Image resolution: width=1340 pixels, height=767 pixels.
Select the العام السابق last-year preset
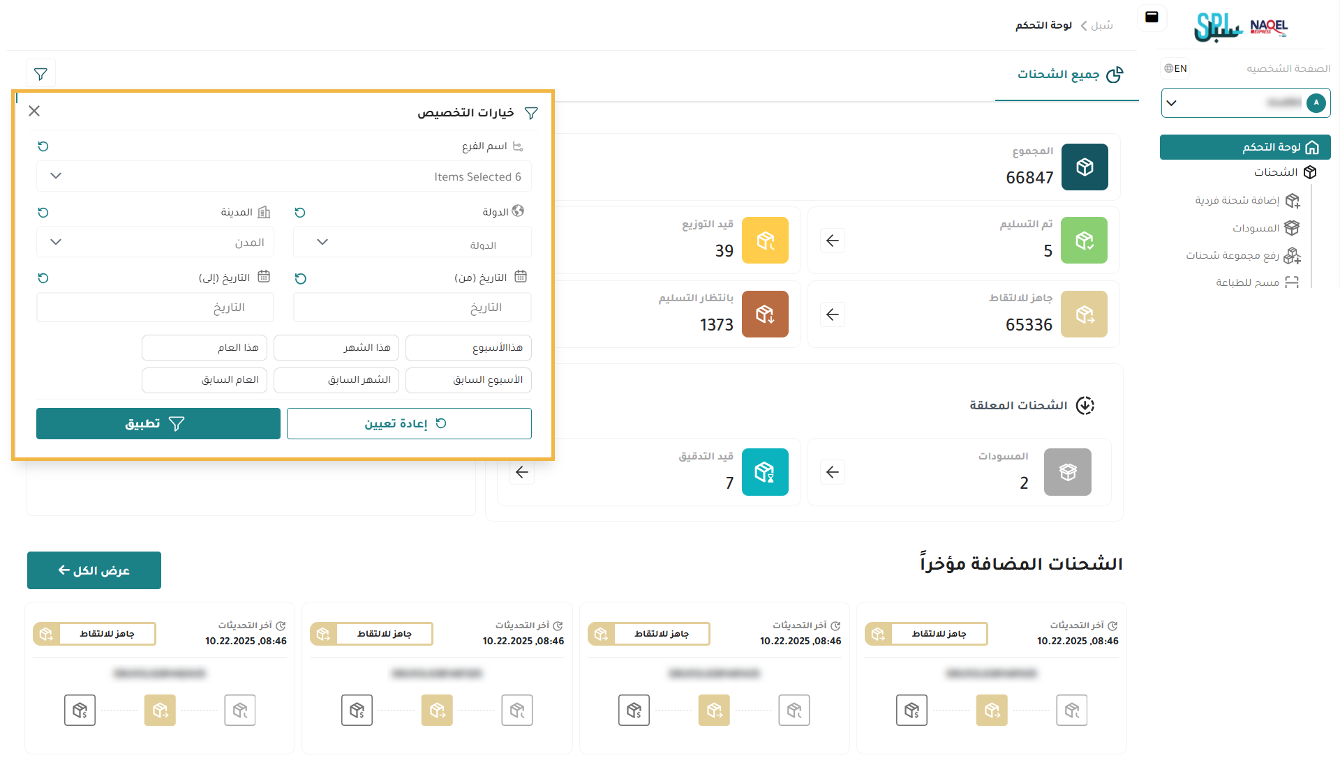(x=204, y=380)
